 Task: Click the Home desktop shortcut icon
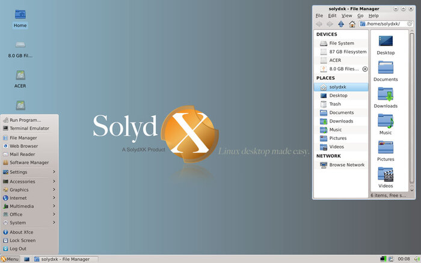point(20,17)
